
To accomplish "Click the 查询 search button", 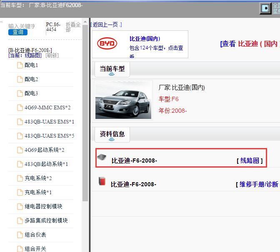I will tap(18, 32).
